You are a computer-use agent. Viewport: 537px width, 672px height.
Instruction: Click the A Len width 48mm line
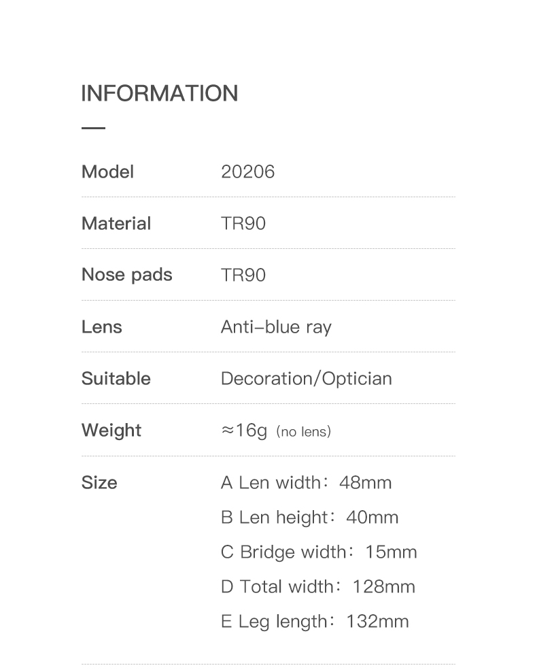(x=306, y=483)
